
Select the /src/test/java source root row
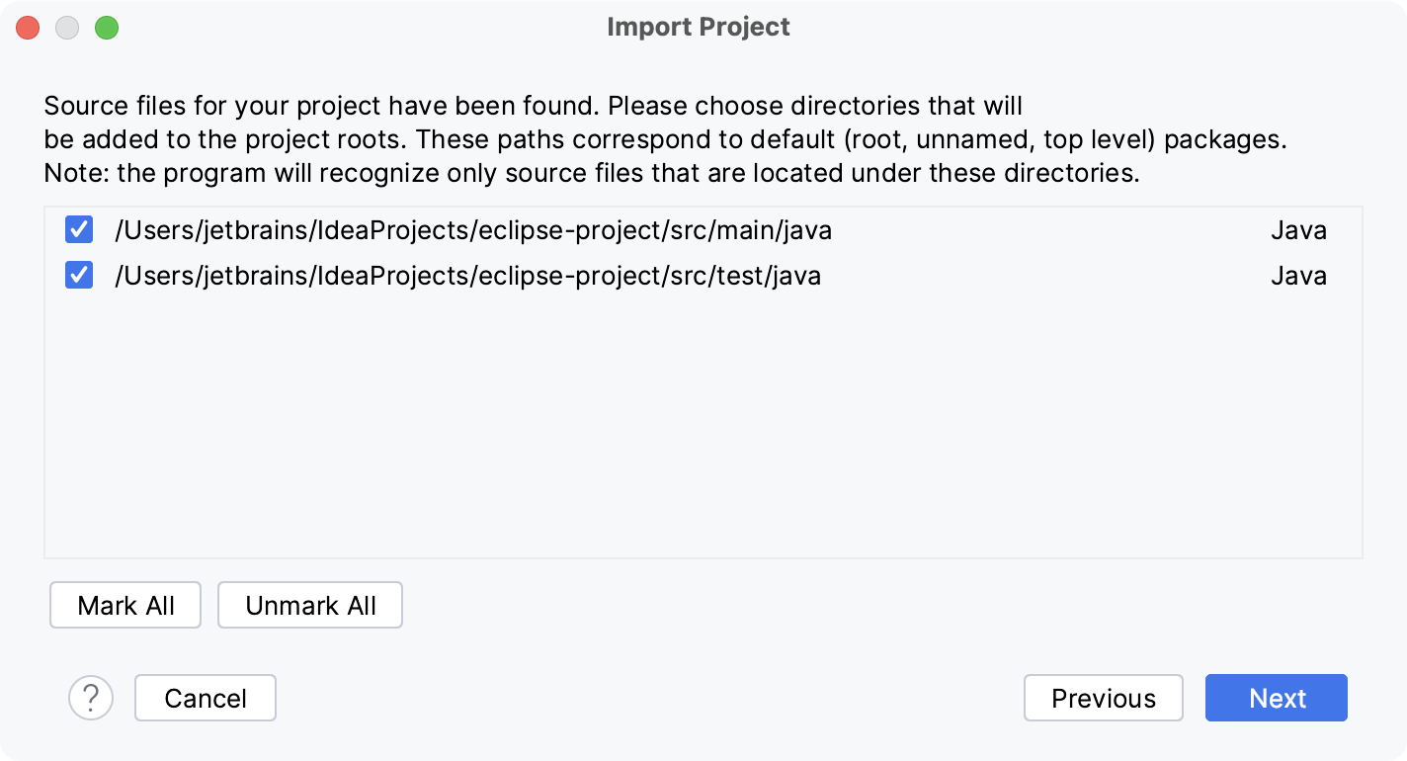(468, 276)
